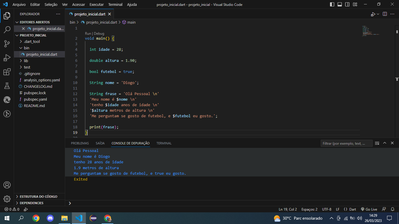The width and height of the screenshot is (399, 224).
Task: Open the Source Control view
Action: pos(7,44)
